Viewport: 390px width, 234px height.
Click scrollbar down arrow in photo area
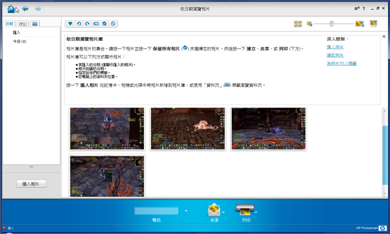(385, 193)
